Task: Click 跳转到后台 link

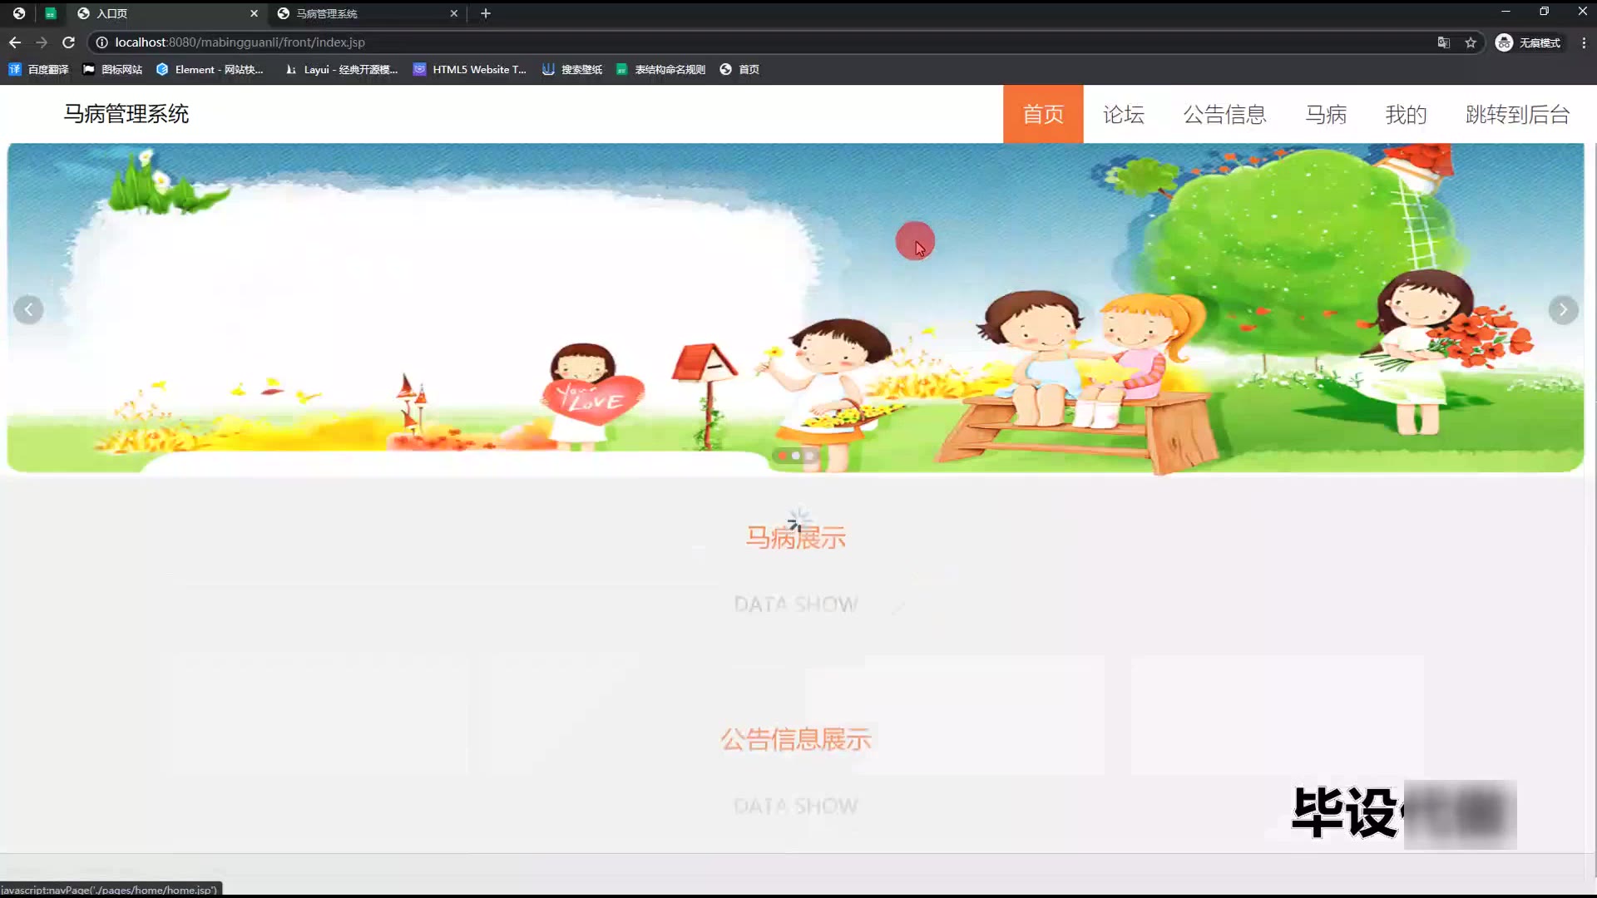Action: point(1517,114)
